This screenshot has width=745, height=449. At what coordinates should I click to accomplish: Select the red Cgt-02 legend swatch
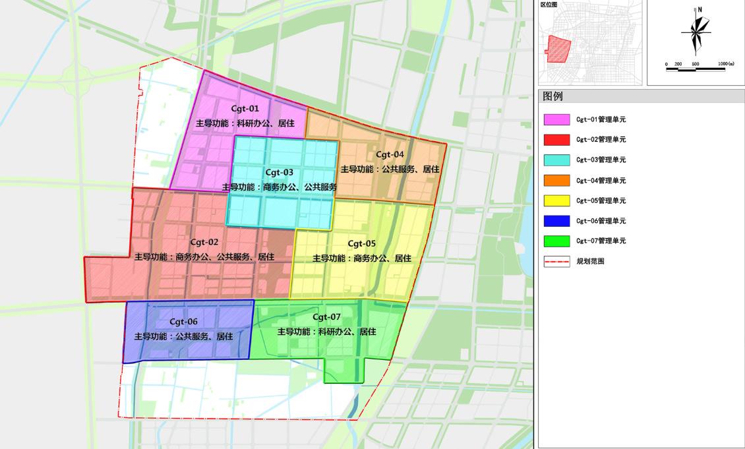(556, 140)
